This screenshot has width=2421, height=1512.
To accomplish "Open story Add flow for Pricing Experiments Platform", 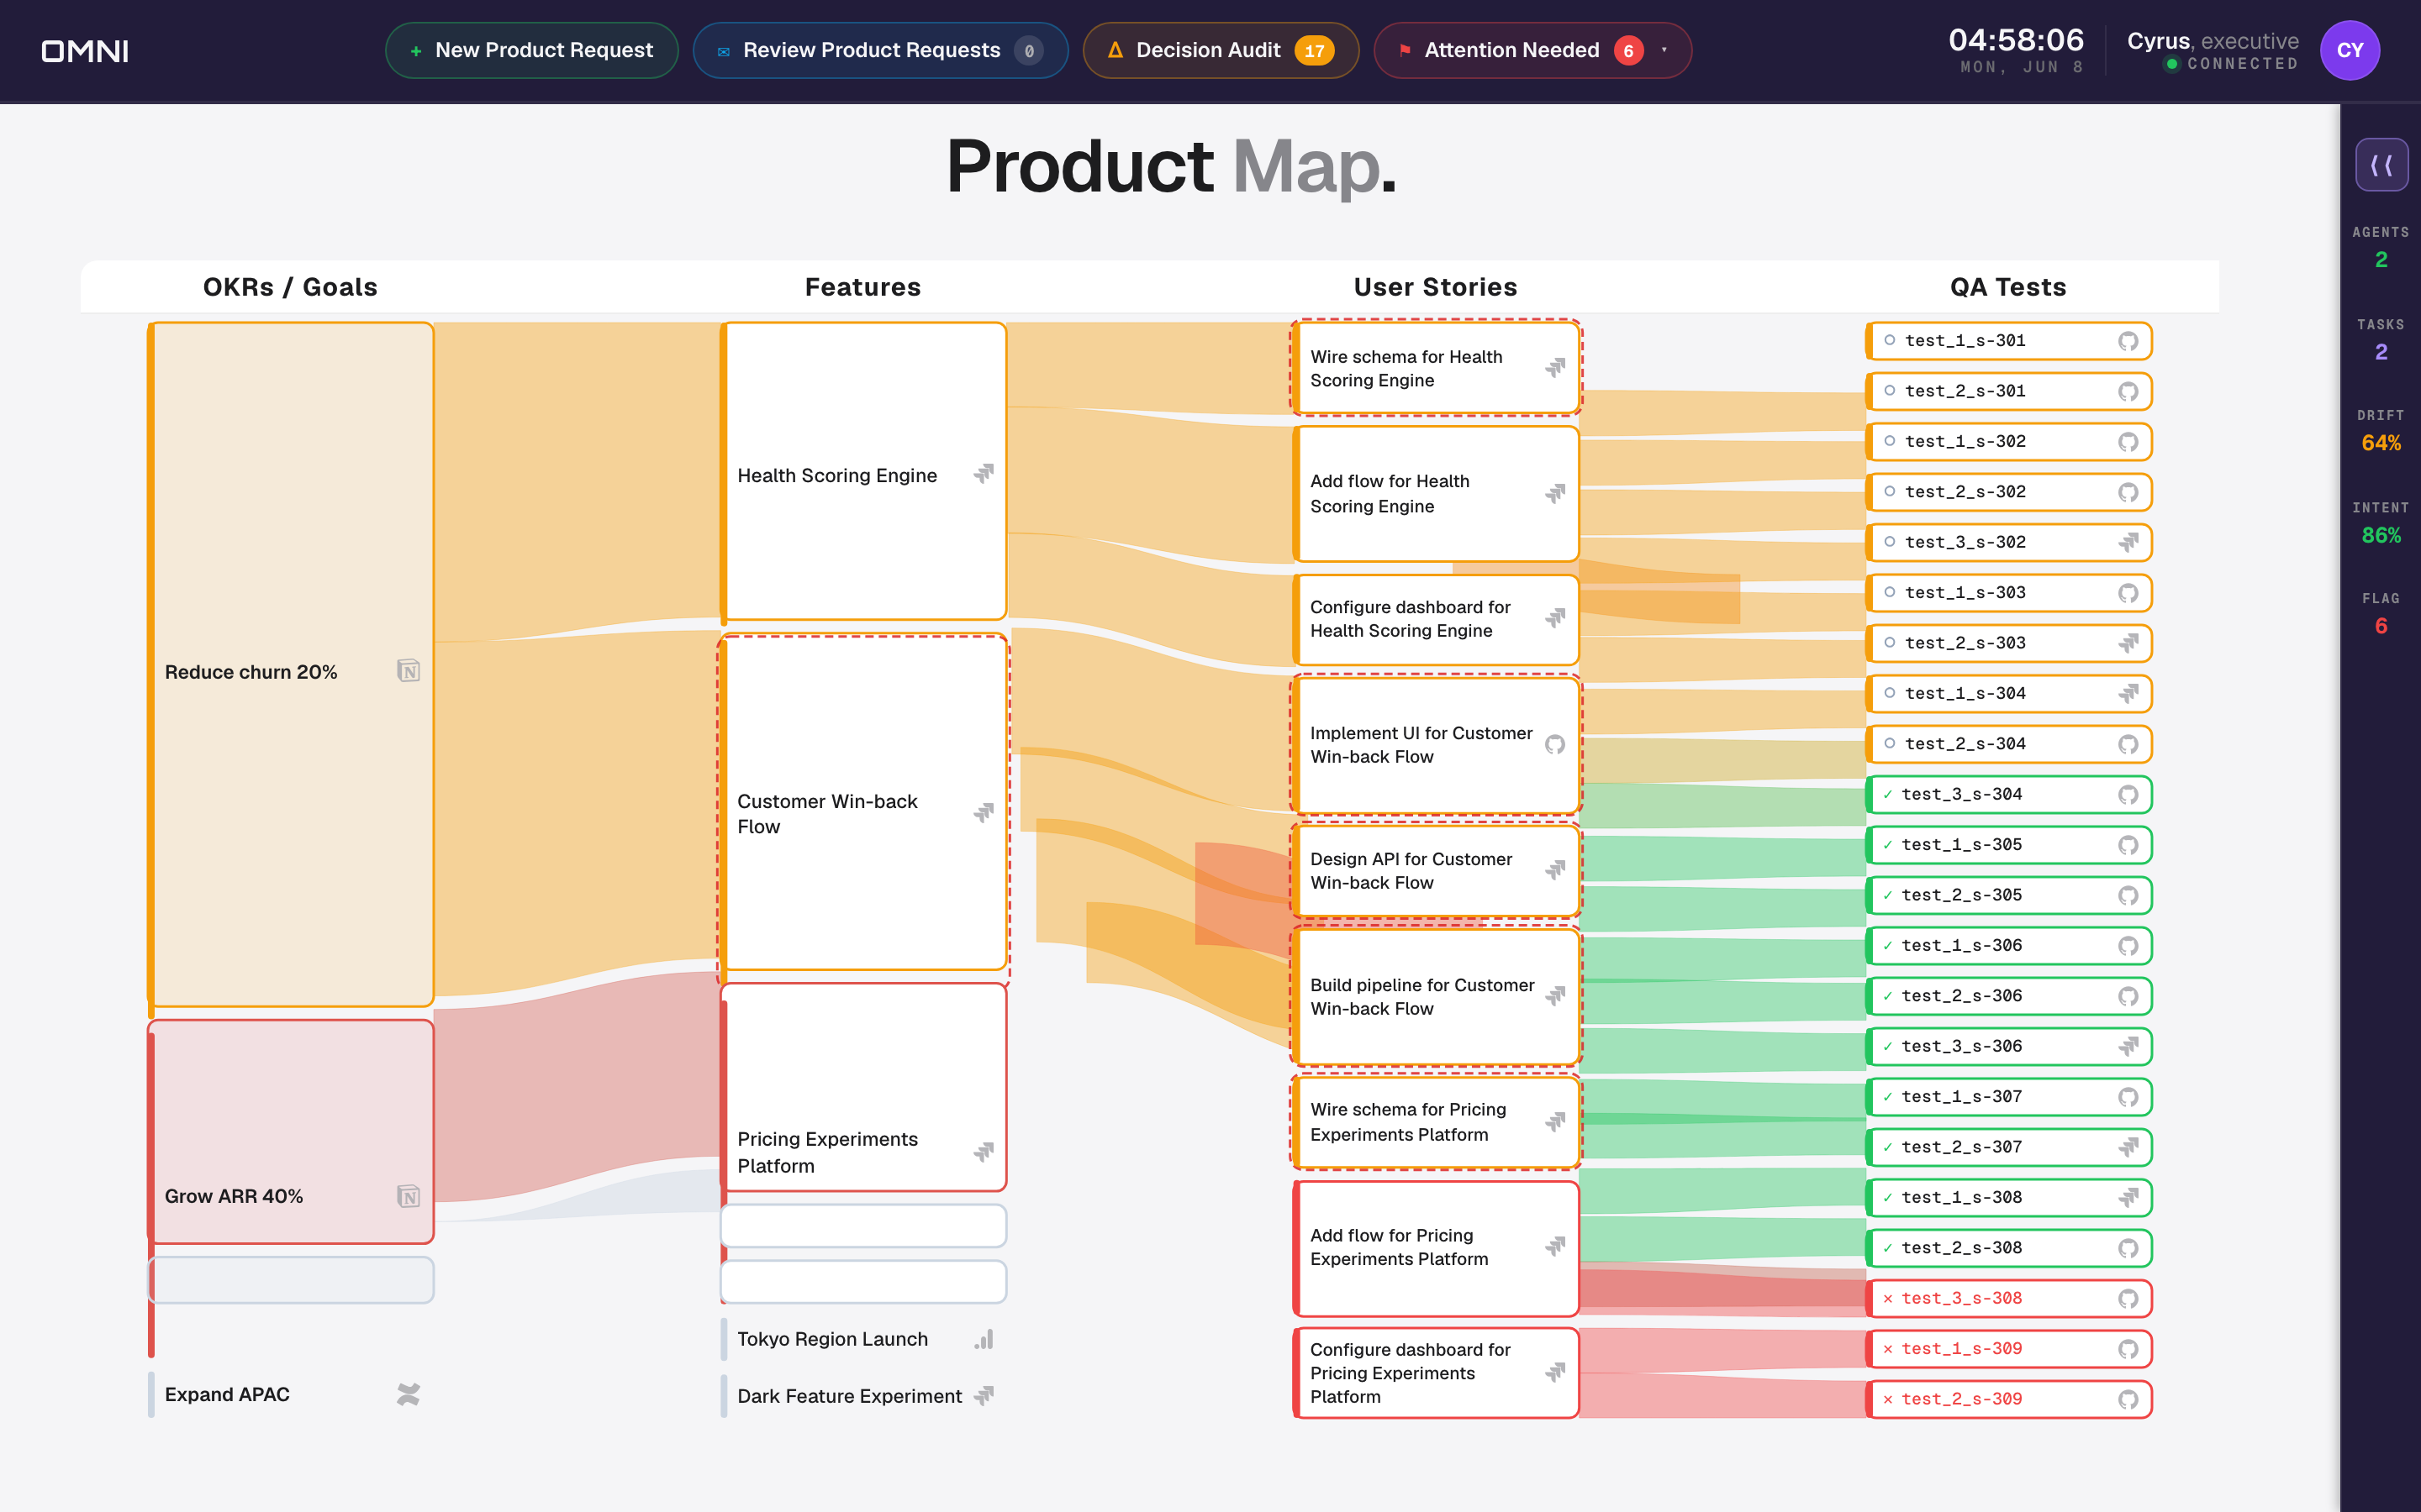I will pyautogui.click(x=1437, y=1248).
